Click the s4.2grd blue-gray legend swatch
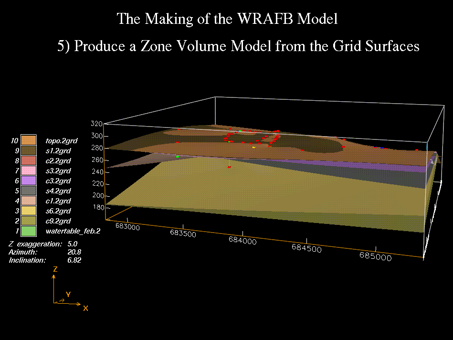Viewport: 453px width, 340px height. pos(29,191)
